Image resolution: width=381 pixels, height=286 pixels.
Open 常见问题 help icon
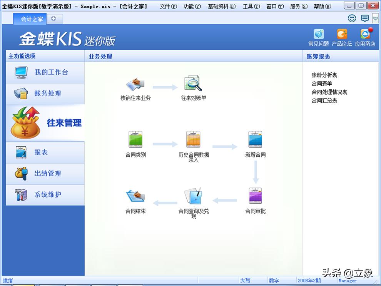coord(318,35)
